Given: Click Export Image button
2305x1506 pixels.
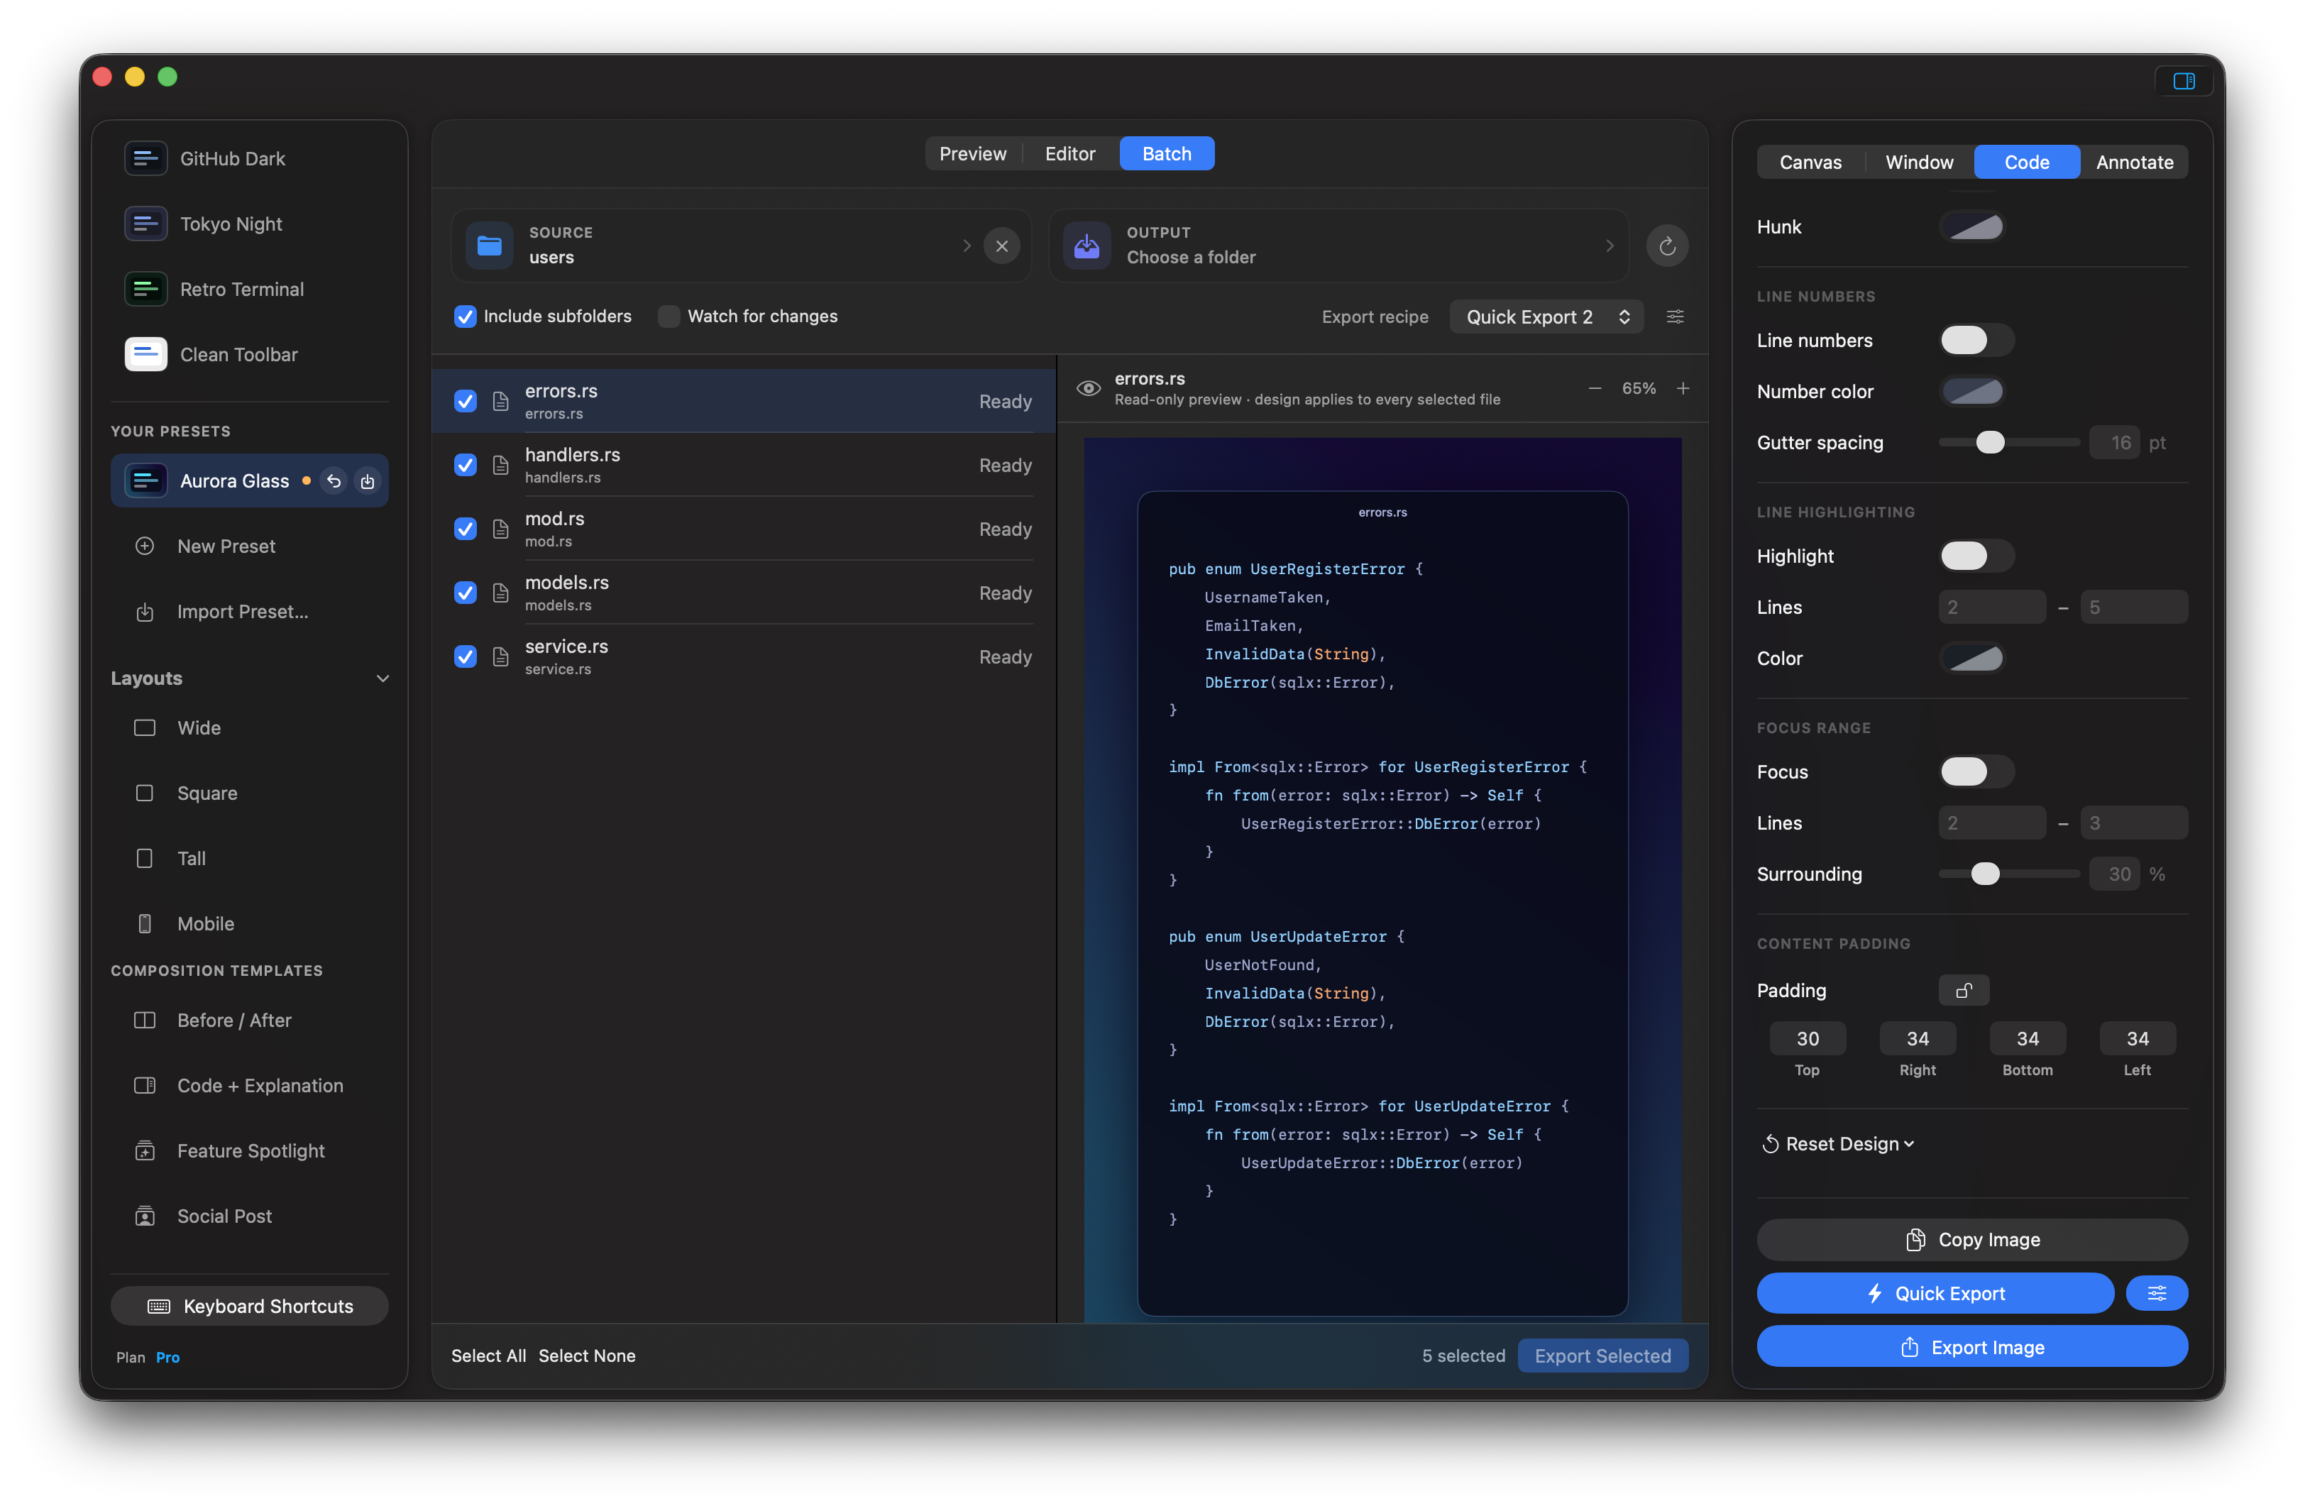Looking at the screenshot, I should click(1972, 1347).
